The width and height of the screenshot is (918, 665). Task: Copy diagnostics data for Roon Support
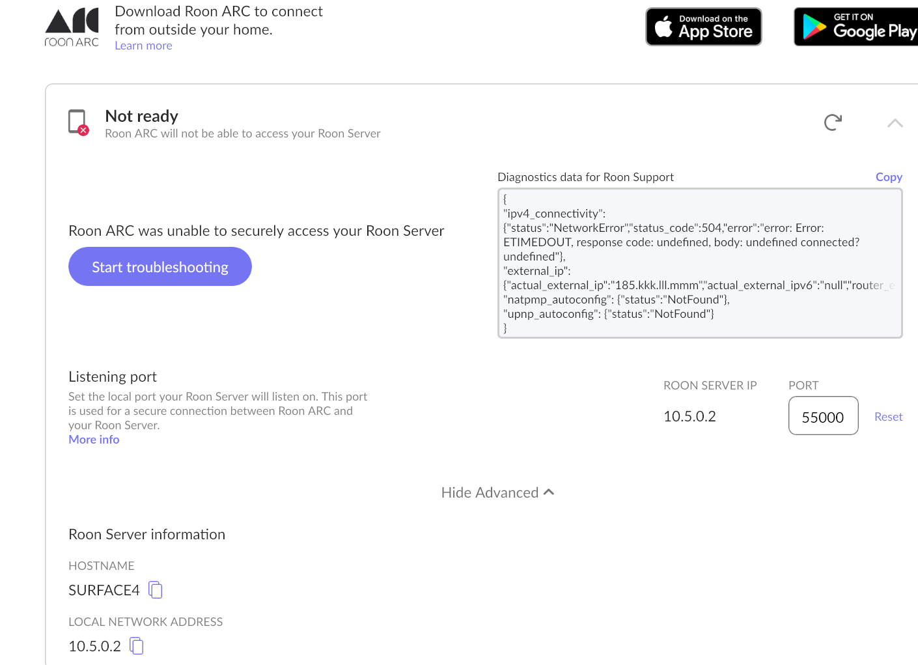pos(889,177)
